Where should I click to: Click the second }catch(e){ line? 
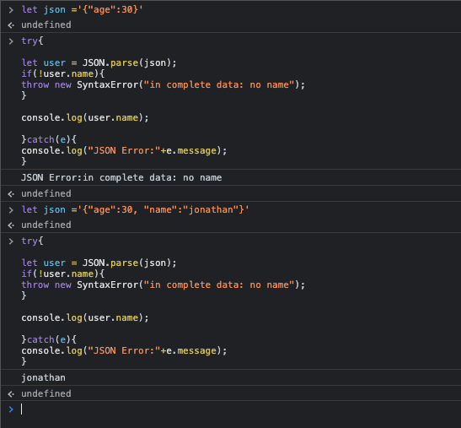pyautogui.click(x=49, y=339)
